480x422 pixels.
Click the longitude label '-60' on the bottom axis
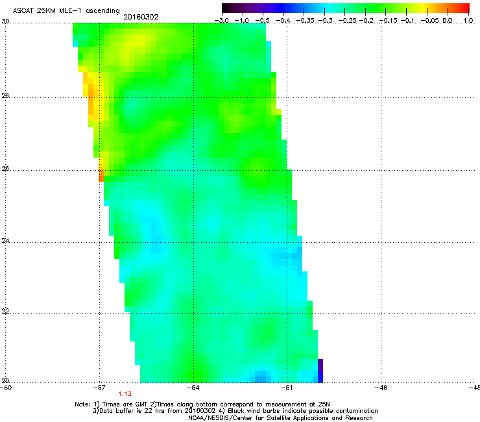[6, 388]
